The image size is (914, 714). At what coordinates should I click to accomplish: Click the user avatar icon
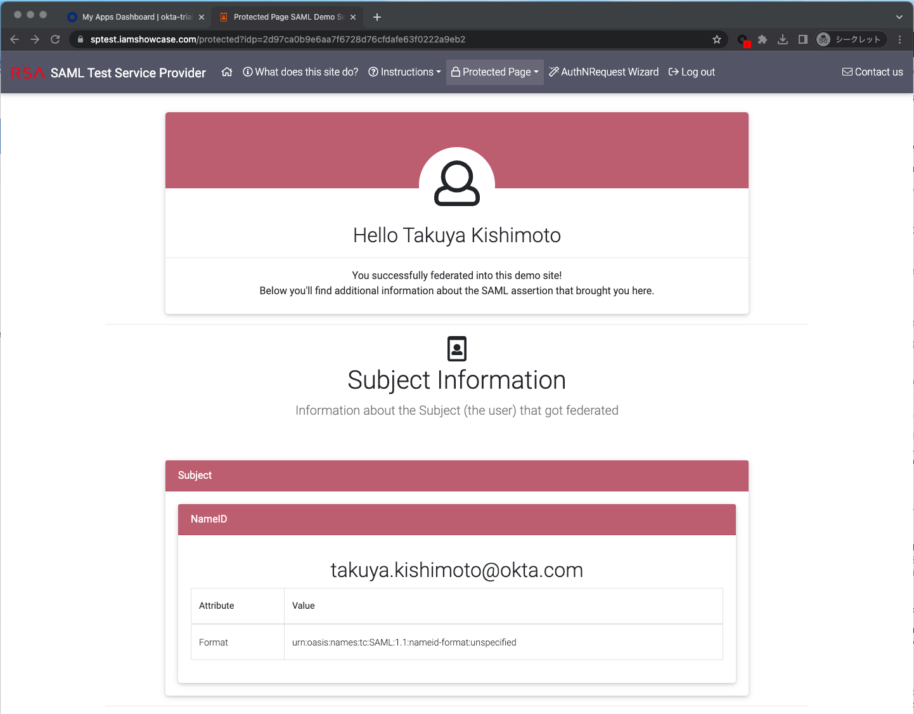point(457,184)
